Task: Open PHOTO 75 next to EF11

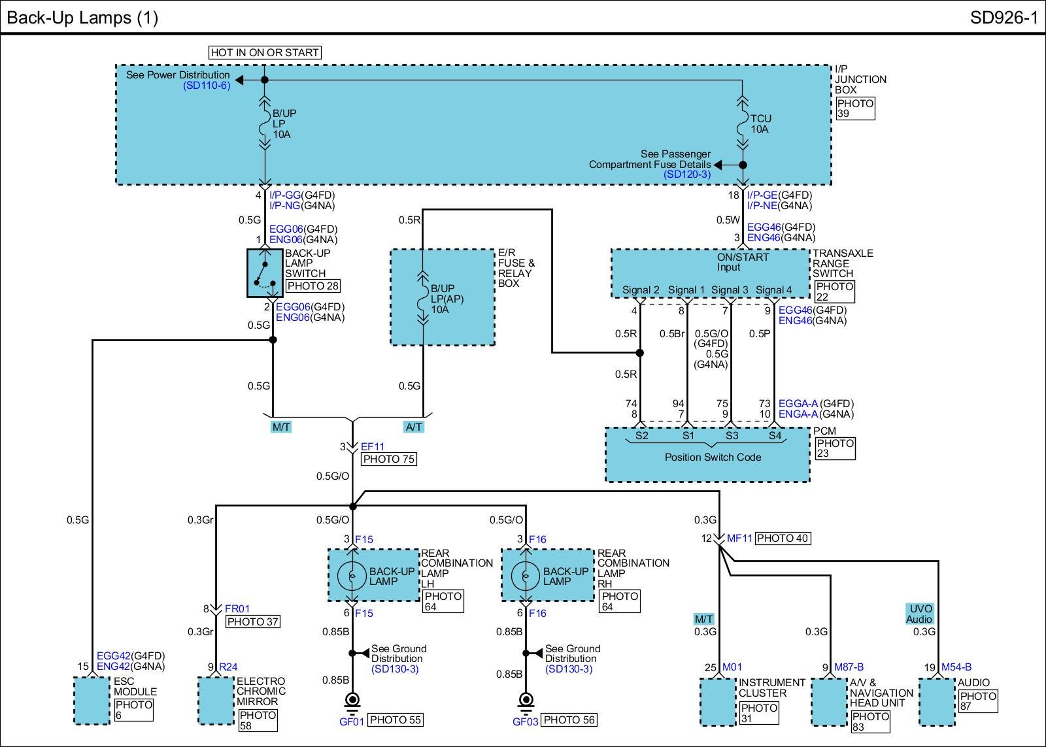Action: click(x=389, y=459)
